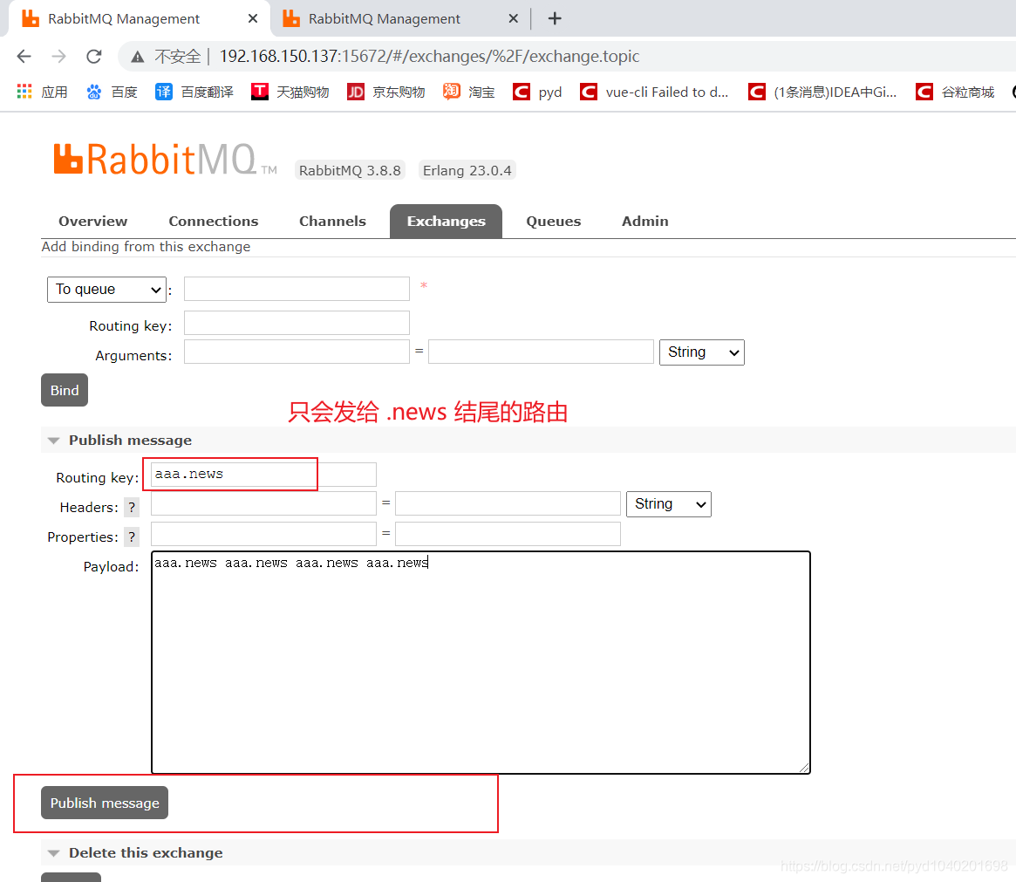The width and height of the screenshot is (1016, 882).
Task: Open the IDEA Git bookmark
Action: (822, 92)
